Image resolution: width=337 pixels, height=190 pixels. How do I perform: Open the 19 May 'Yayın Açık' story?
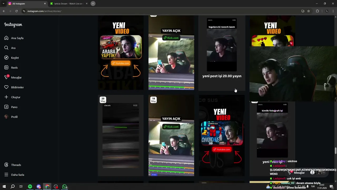[171, 135]
